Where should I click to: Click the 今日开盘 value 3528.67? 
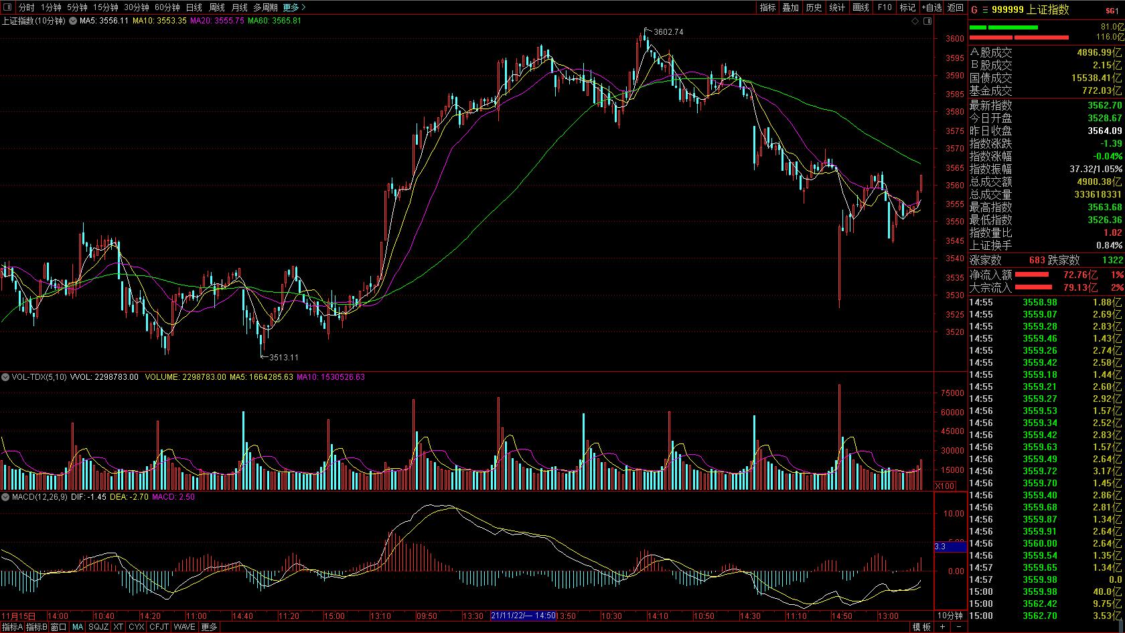coord(1104,118)
